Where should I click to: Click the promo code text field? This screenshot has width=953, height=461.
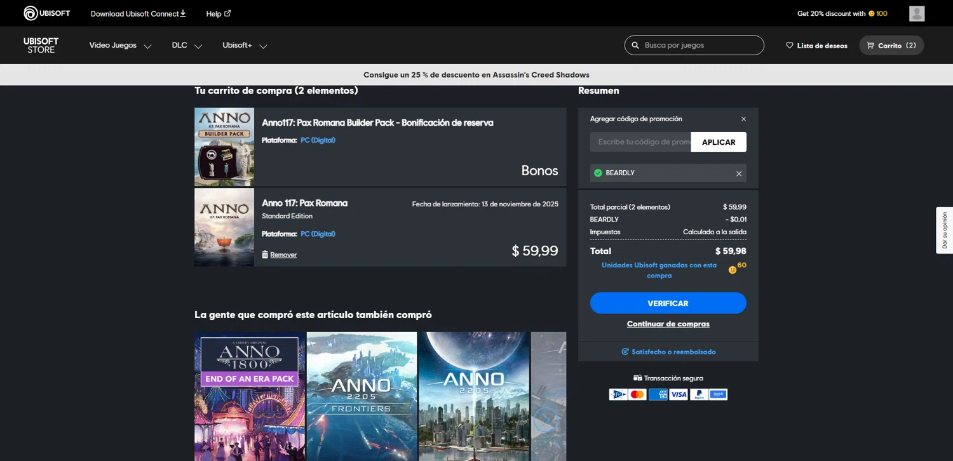(x=640, y=142)
